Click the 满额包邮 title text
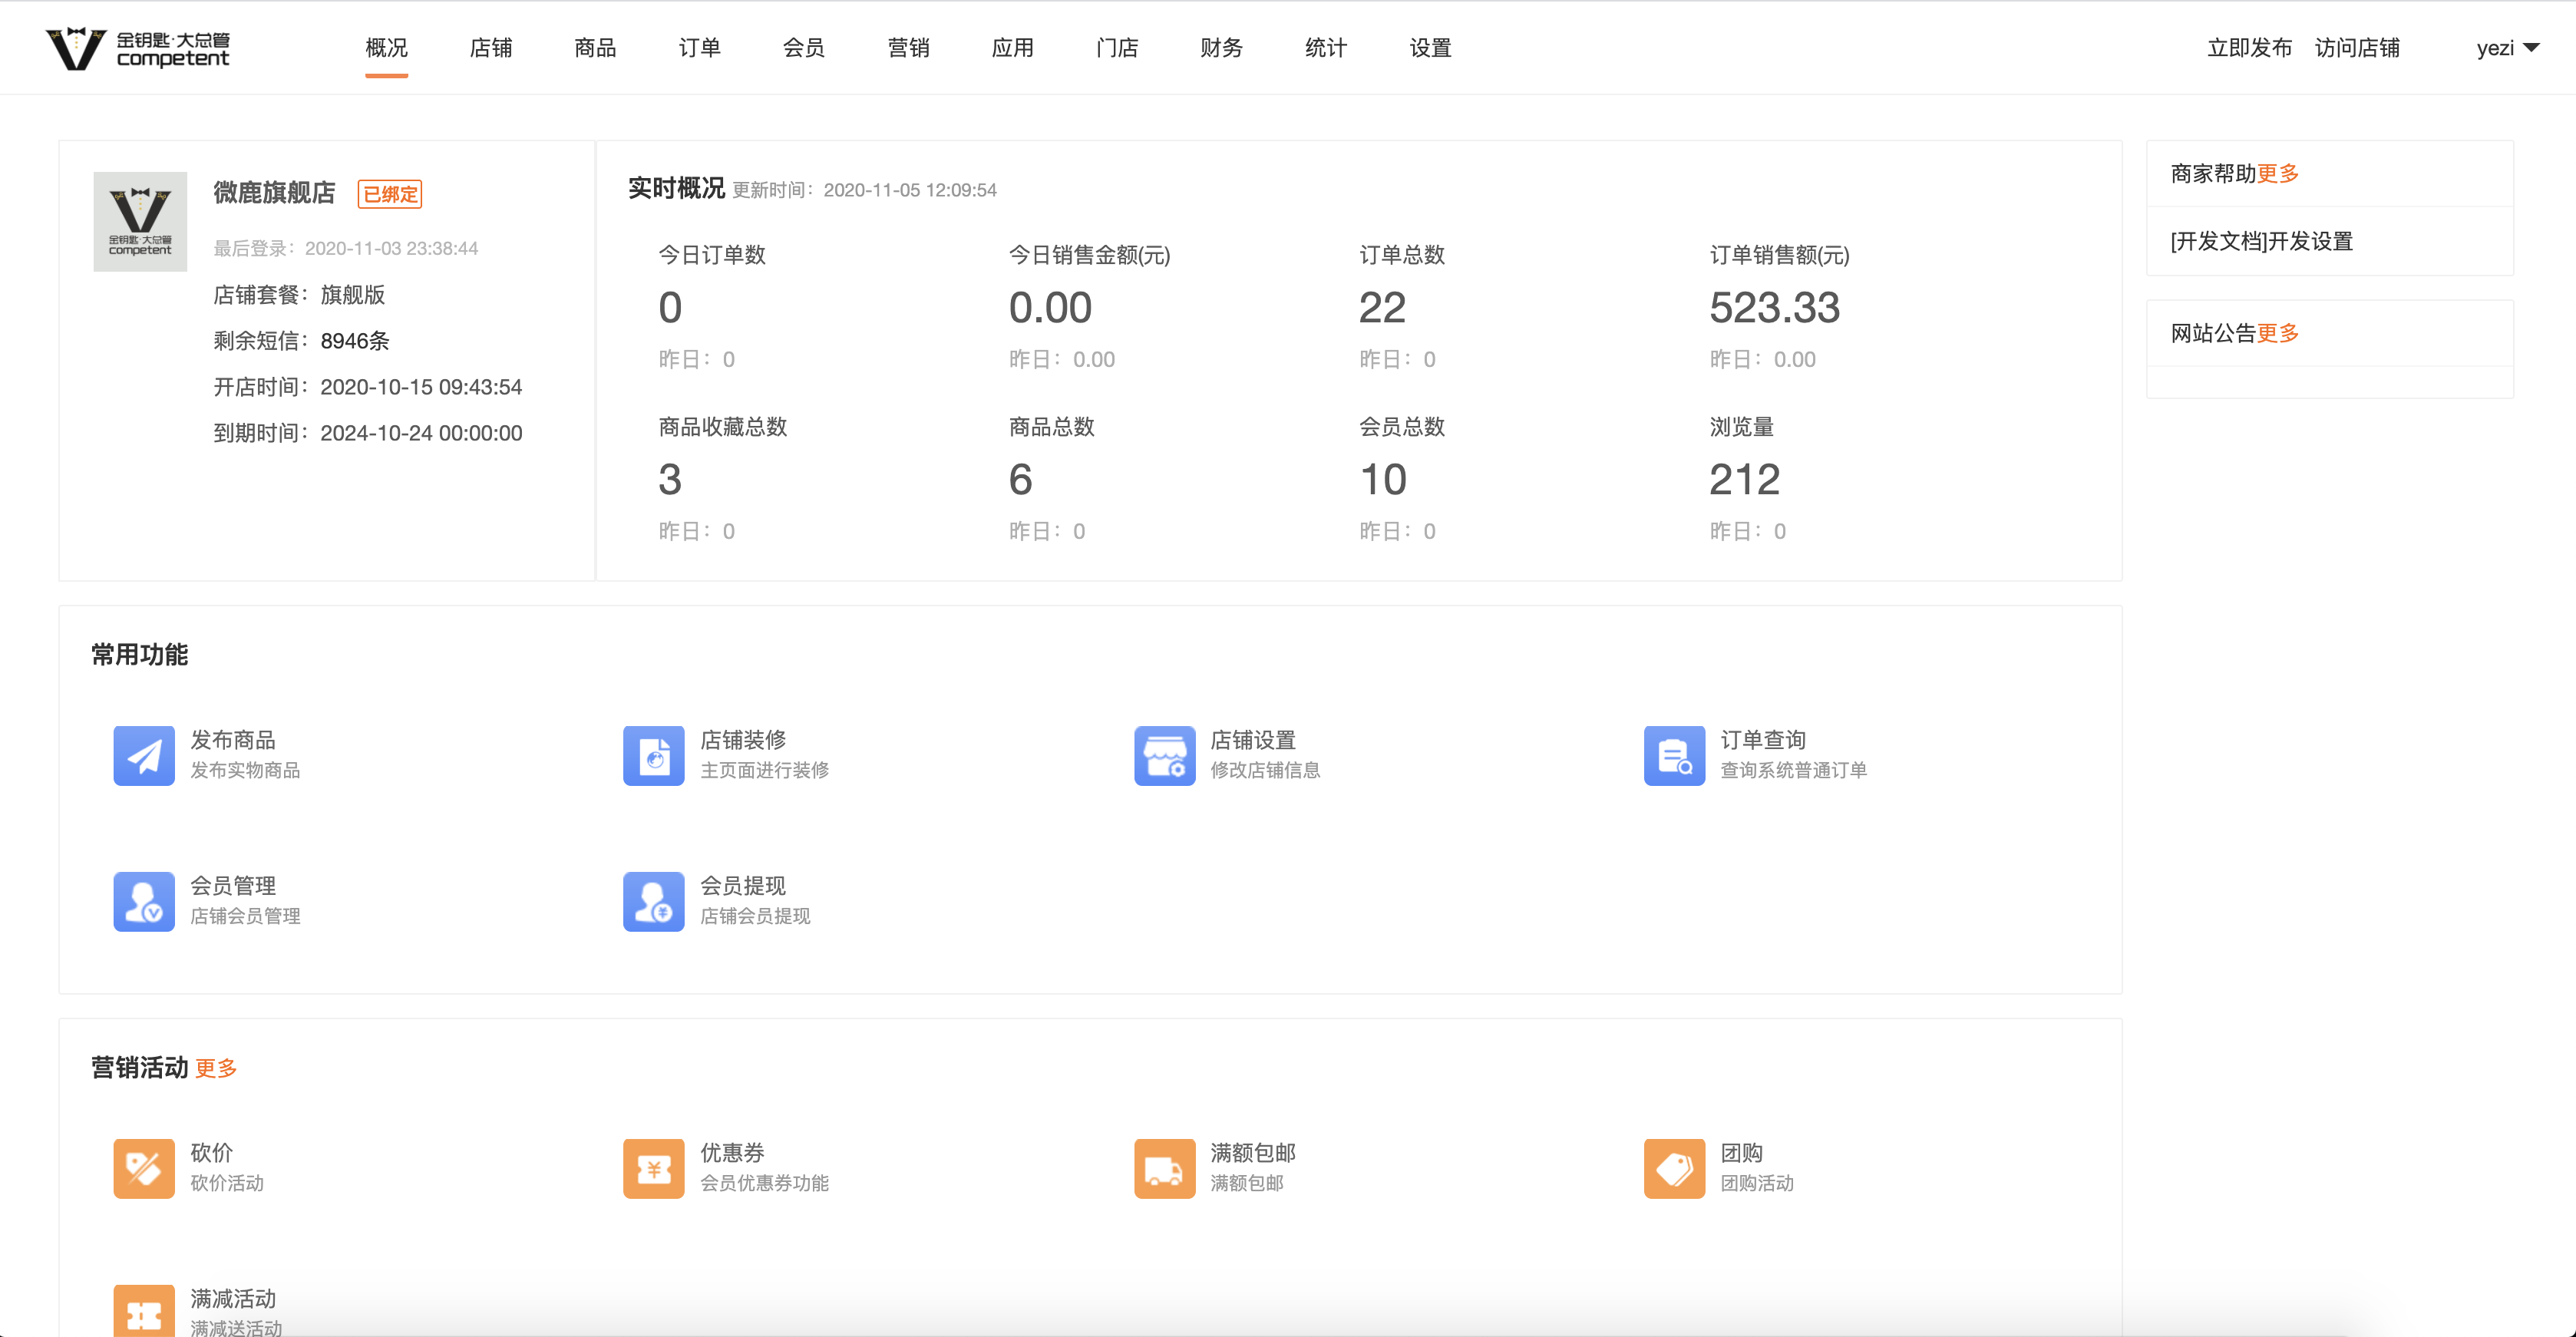Screen dimensions: 2576x1337 1253,1153
